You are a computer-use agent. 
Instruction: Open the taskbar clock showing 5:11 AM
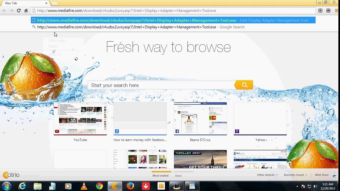pyautogui.click(x=328, y=186)
